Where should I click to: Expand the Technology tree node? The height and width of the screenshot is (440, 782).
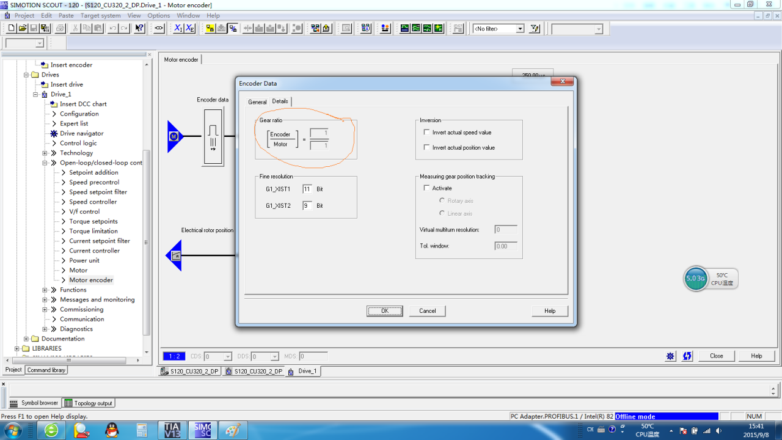point(45,153)
